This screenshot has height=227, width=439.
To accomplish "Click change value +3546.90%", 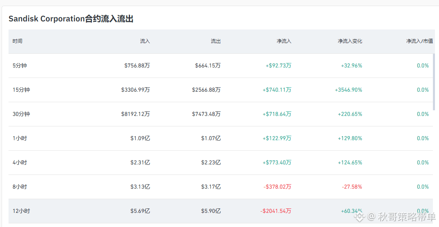I will click(x=349, y=90).
